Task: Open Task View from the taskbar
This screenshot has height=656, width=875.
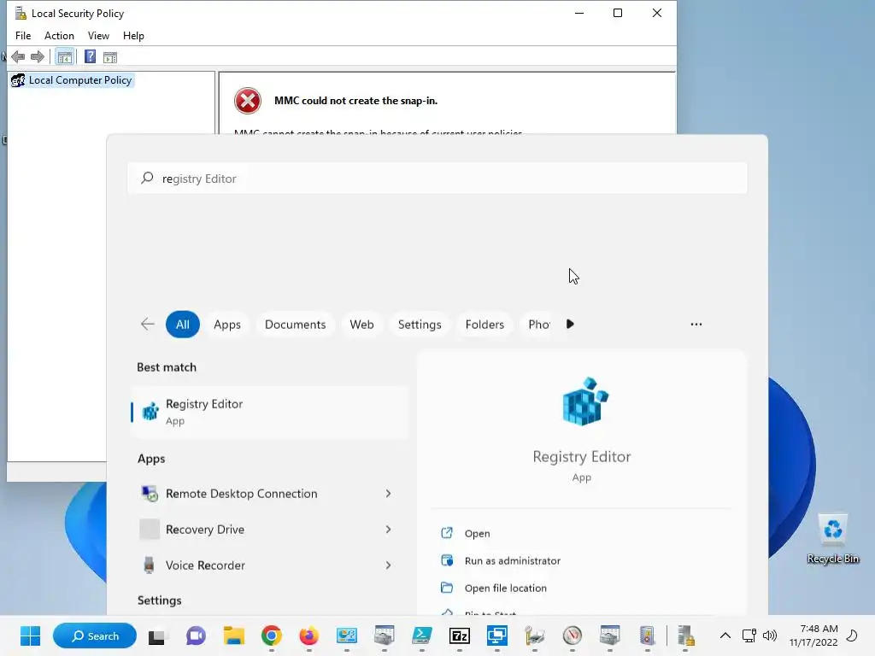Action: point(157,635)
